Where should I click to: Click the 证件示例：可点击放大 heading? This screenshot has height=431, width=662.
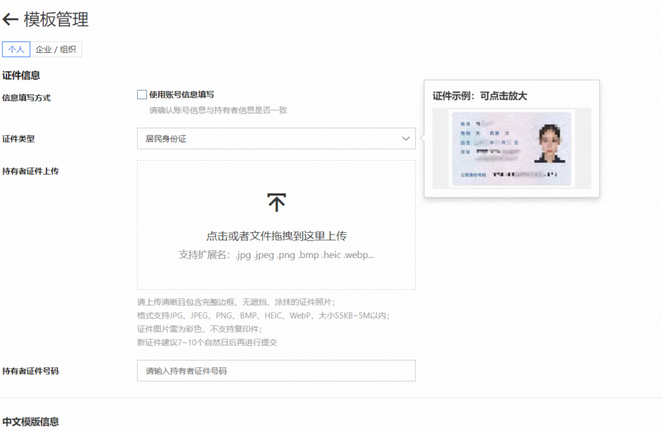480,96
